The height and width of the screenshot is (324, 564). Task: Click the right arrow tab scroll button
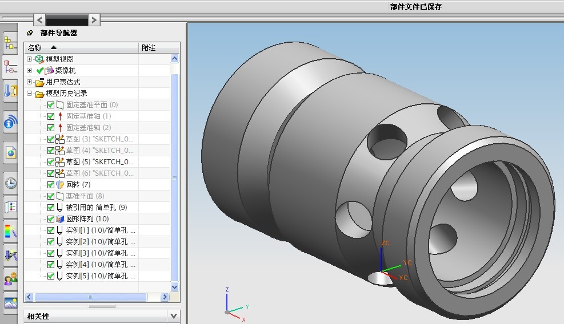click(x=94, y=20)
